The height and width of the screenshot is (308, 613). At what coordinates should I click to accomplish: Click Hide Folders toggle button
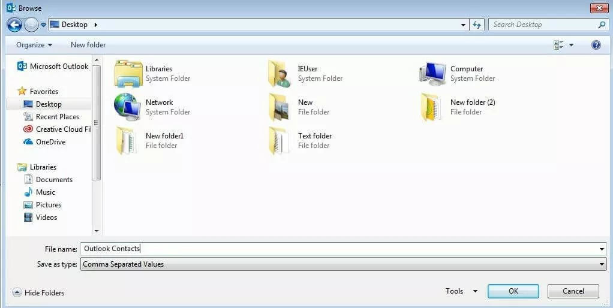pyautogui.click(x=38, y=292)
